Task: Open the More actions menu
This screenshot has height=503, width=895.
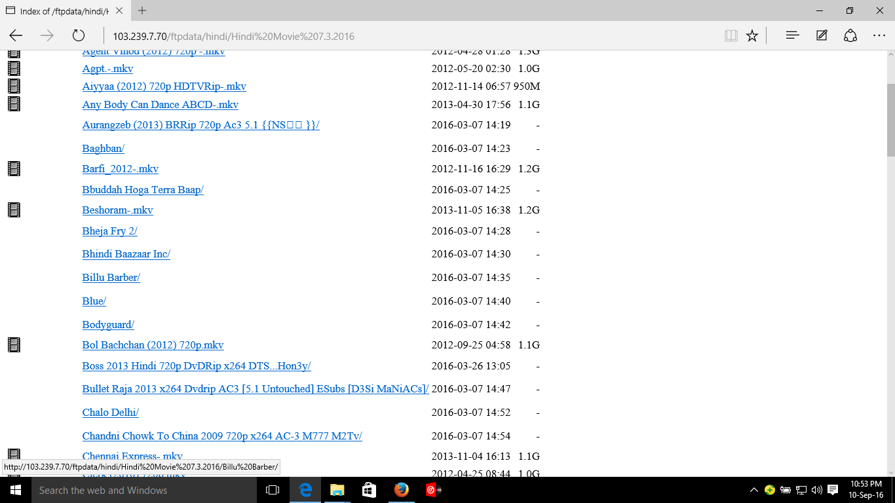Action: point(879,36)
